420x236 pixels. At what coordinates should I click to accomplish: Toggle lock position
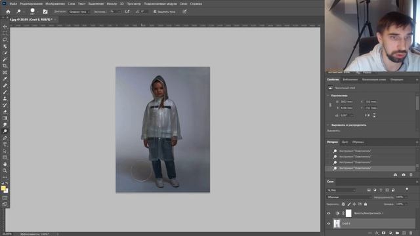click(x=354, y=204)
